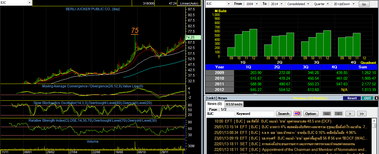Click the Reset button
The image size is (379, 154).
[352, 98]
